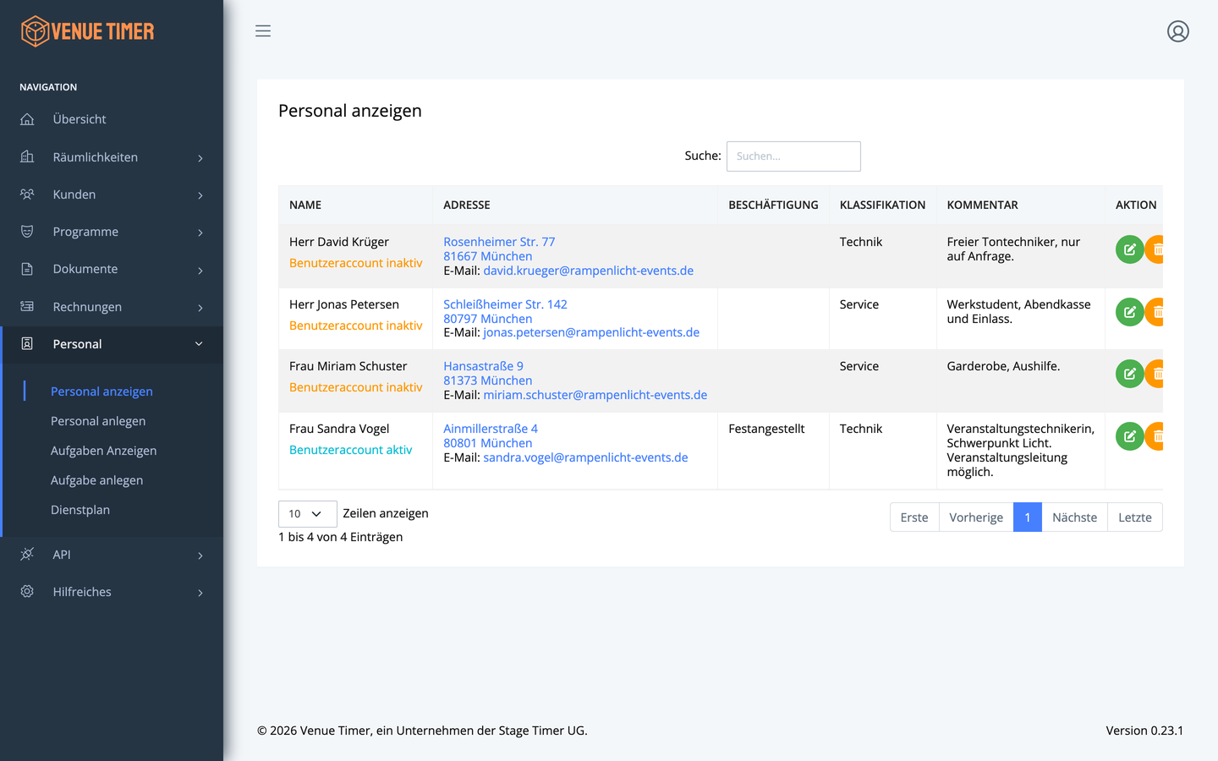Click the Nächste pagination button

pos(1074,517)
